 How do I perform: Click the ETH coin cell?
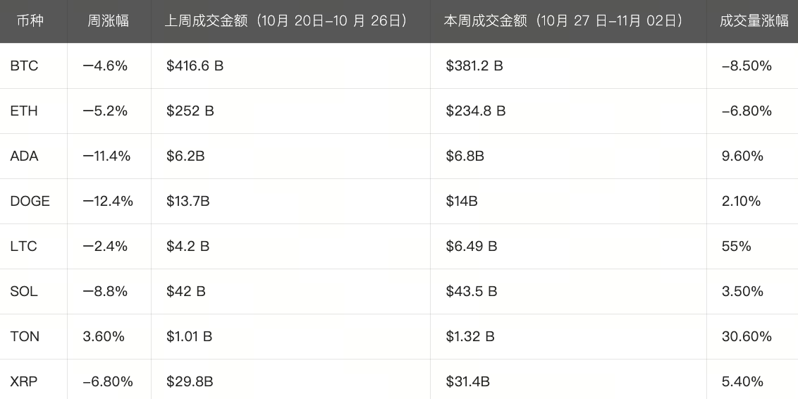pyautogui.click(x=24, y=111)
